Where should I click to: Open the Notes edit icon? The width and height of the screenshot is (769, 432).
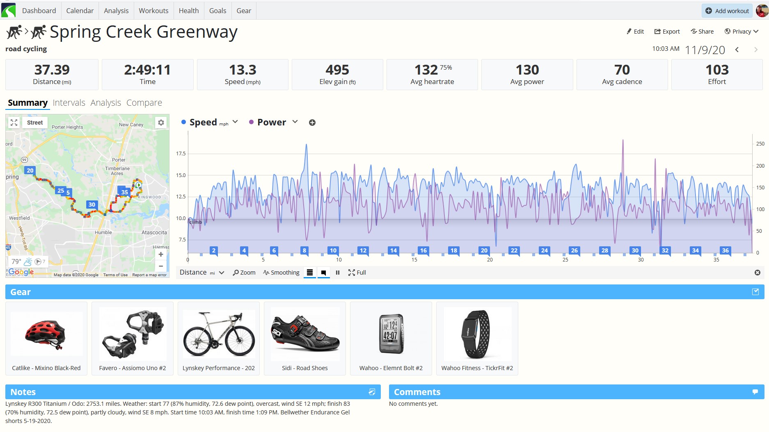(x=372, y=392)
